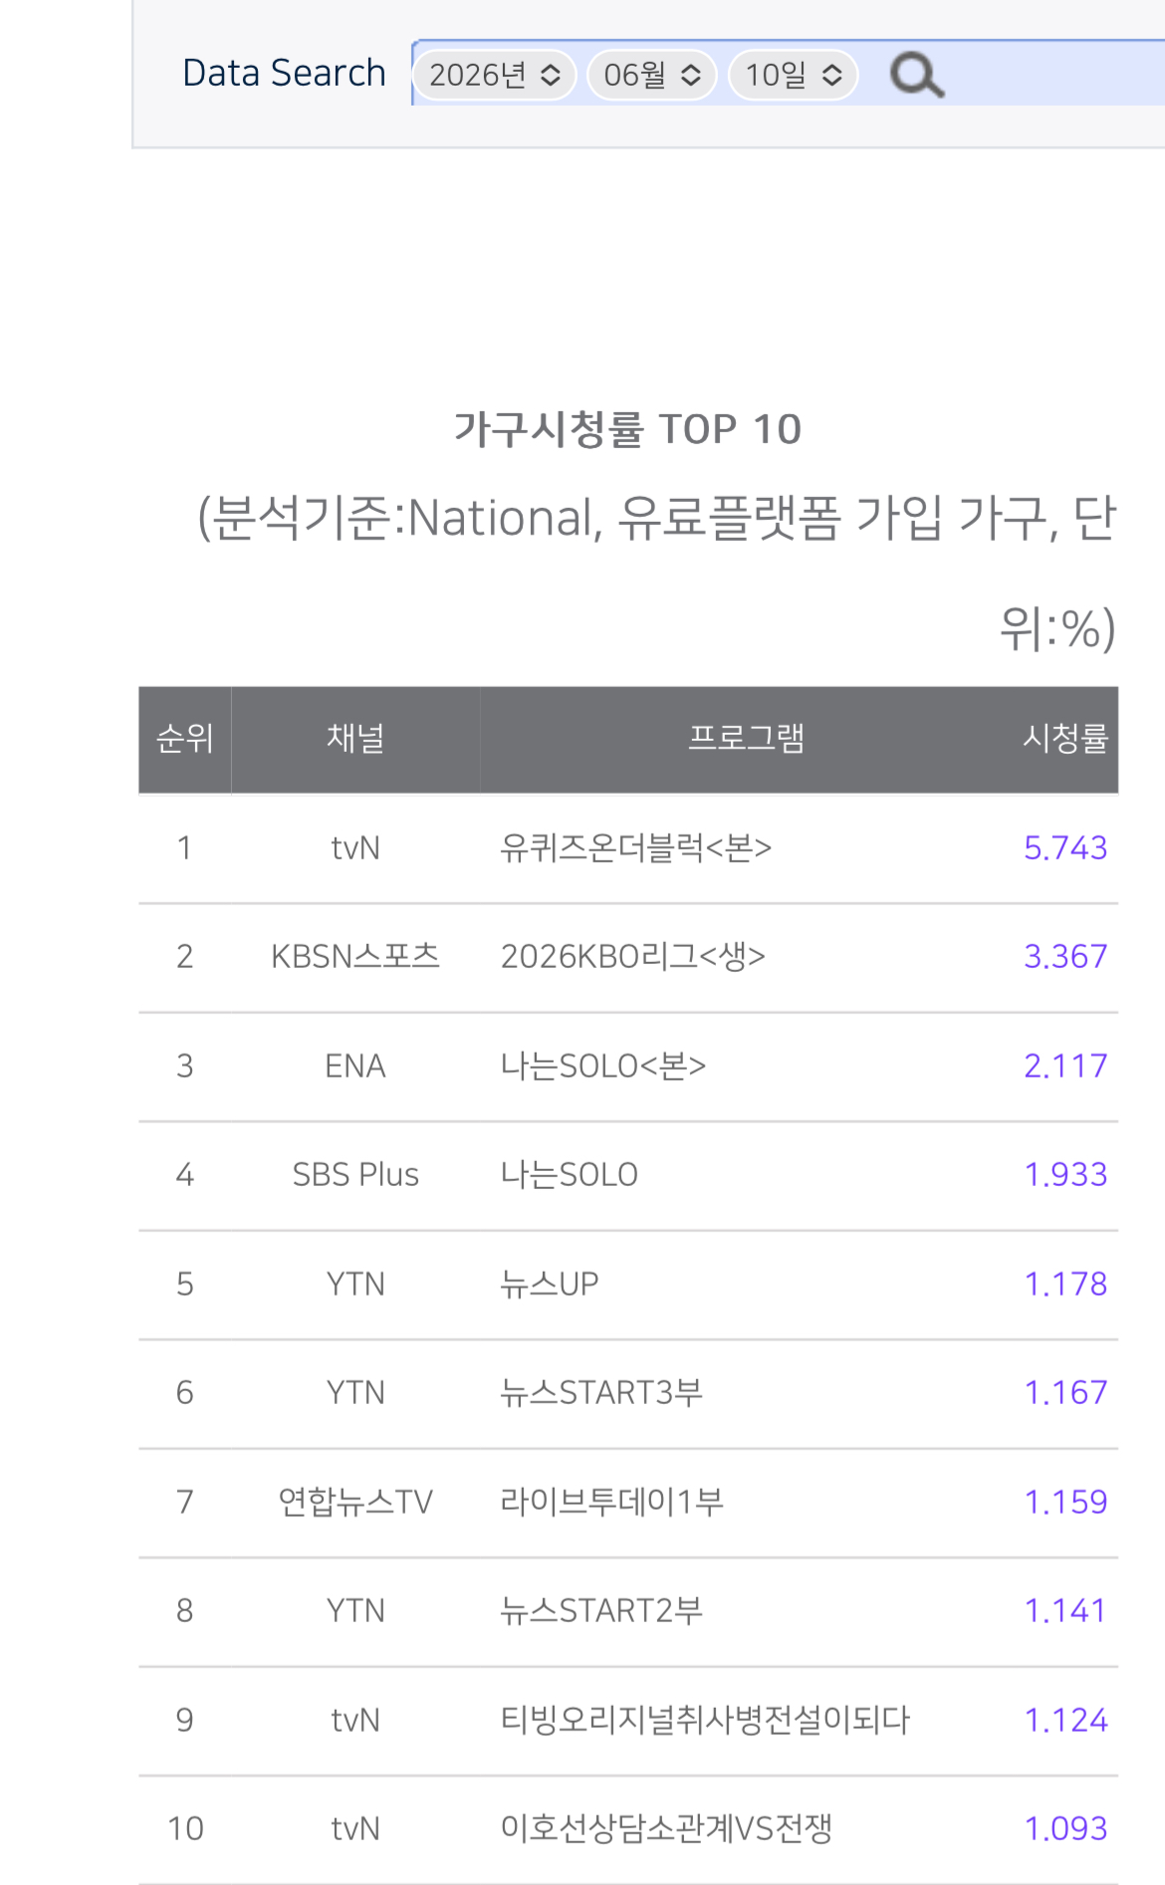Click the SBS Plus channel cell
Image resolution: width=1165 pixels, height=1885 pixels.
[x=355, y=1175]
